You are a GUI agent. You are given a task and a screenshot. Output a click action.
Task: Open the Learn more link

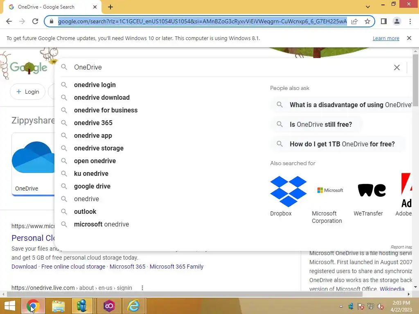click(386, 38)
